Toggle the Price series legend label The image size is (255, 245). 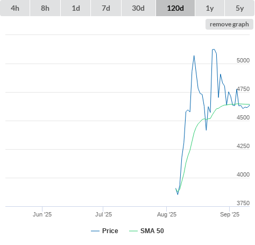click(x=110, y=231)
